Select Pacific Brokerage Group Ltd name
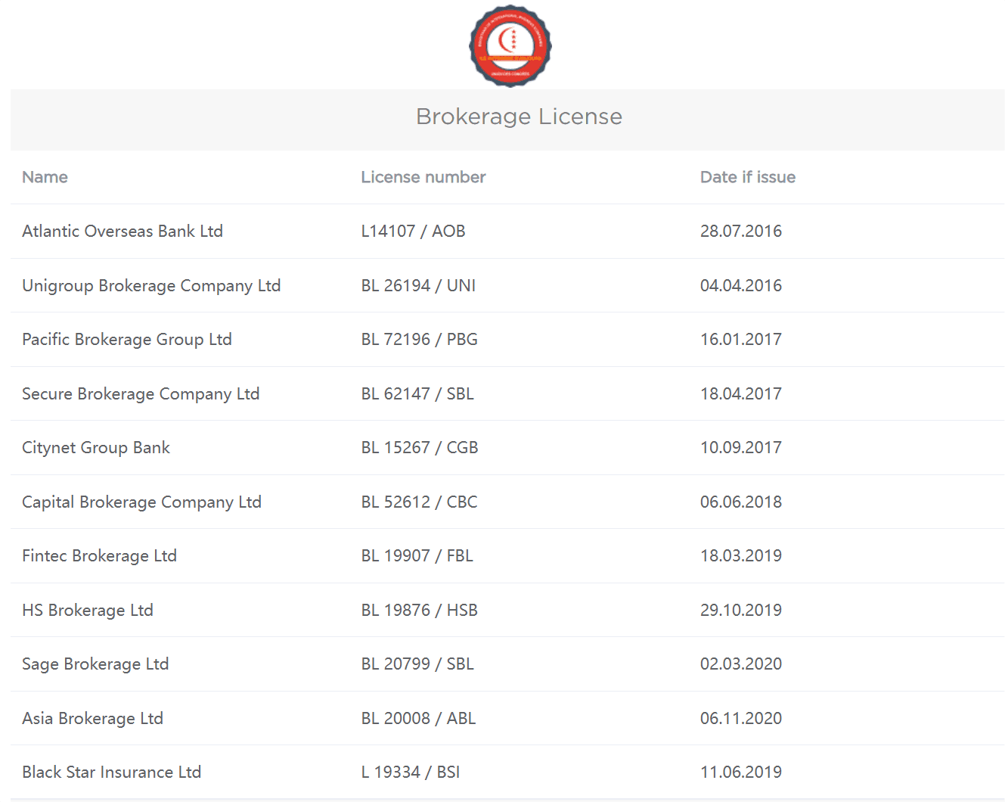This screenshot has width=1005, height=802. (x=127, y=340)
